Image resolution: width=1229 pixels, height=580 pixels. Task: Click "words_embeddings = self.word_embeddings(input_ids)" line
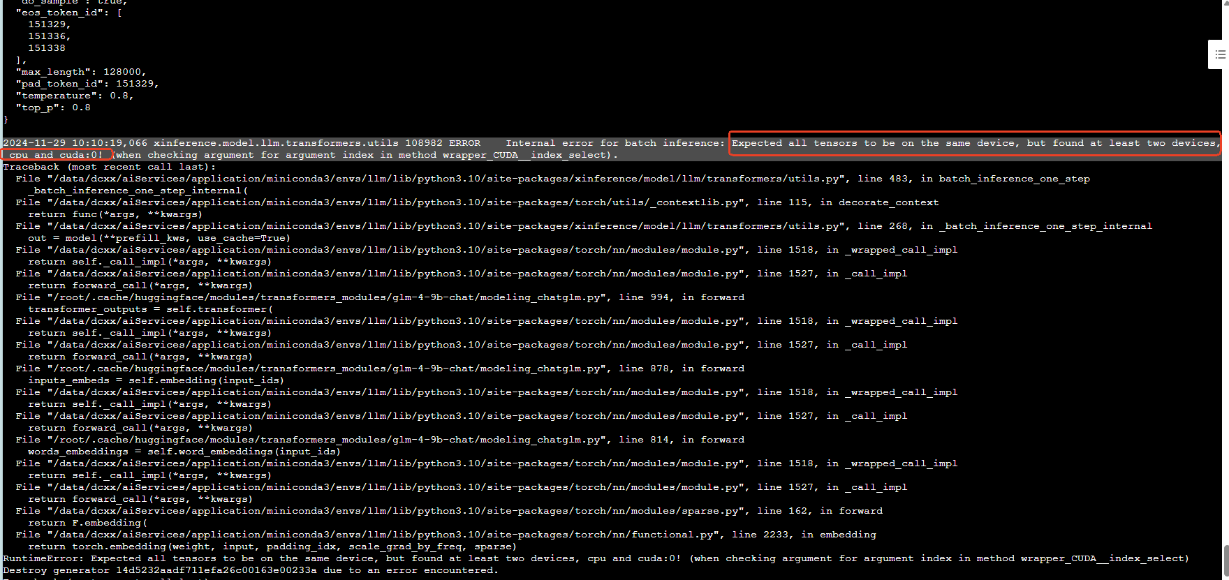click(184, 452)
